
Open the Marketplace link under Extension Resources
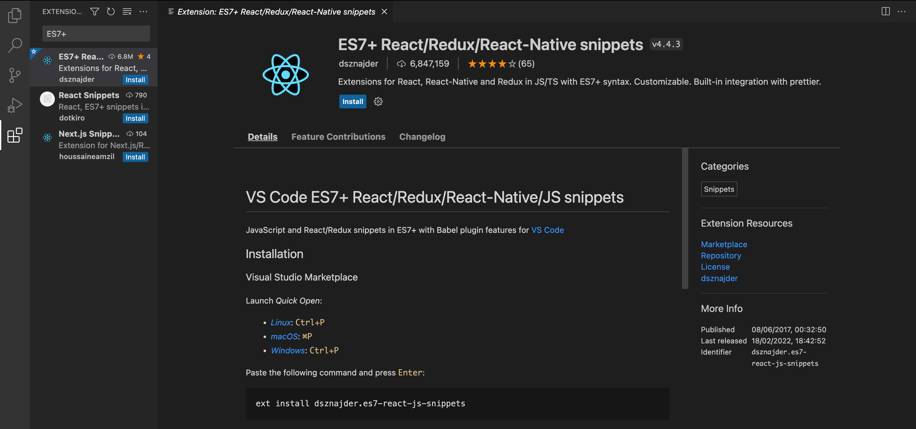click(x=724, y=244)
